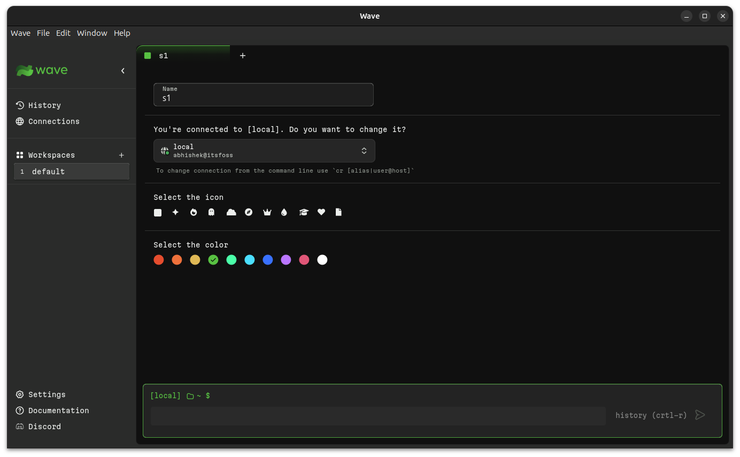This screenshot has height=457, width=740.
Task: Open the Discord link
Action: [x=44, y=426]
